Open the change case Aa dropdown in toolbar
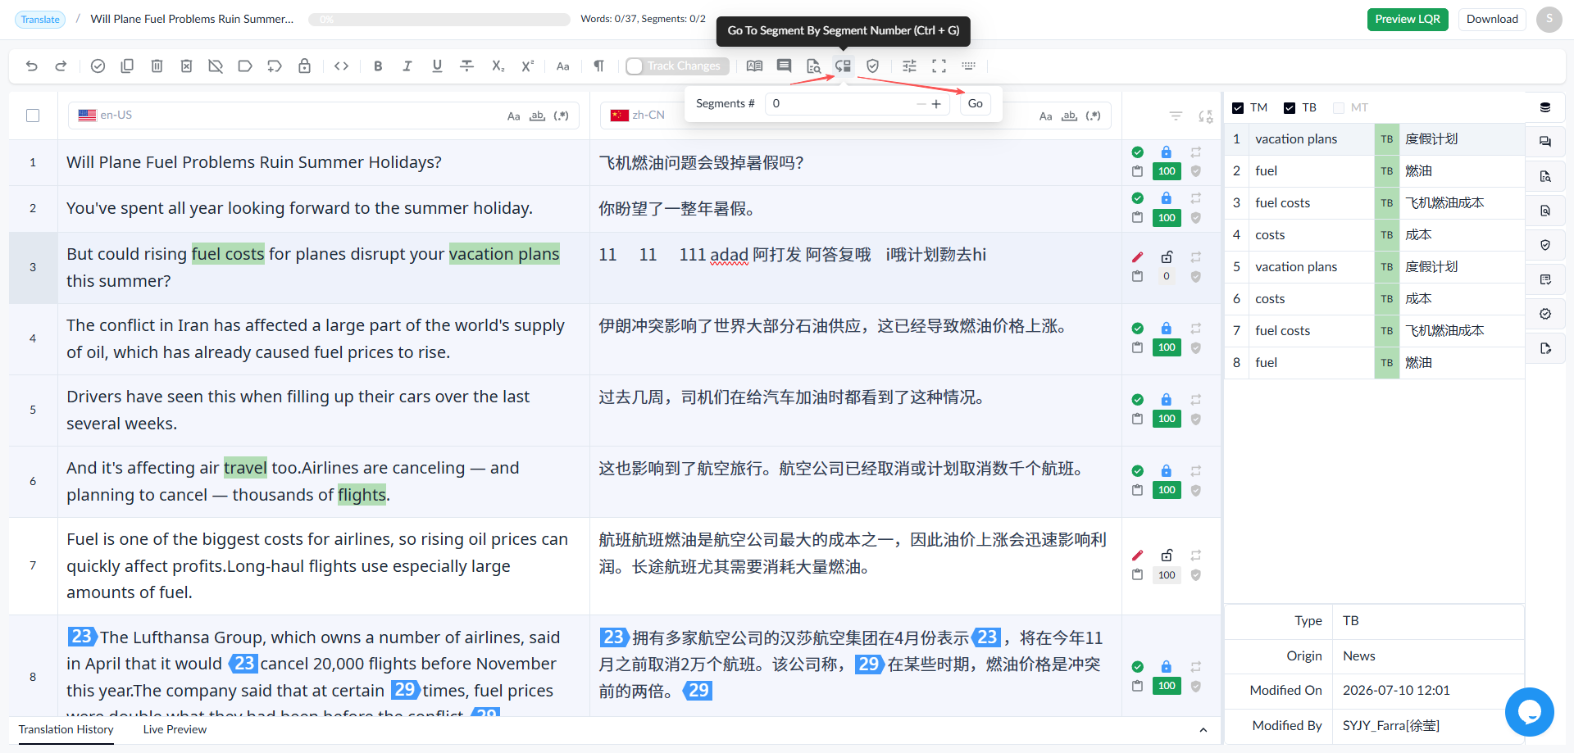1574x753 pixels. [x=562, y=66]
